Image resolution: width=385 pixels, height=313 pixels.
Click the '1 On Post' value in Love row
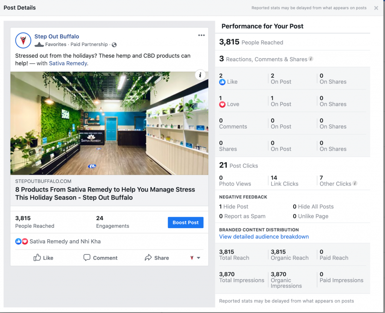pyautogui.click(x=281, y=101)
